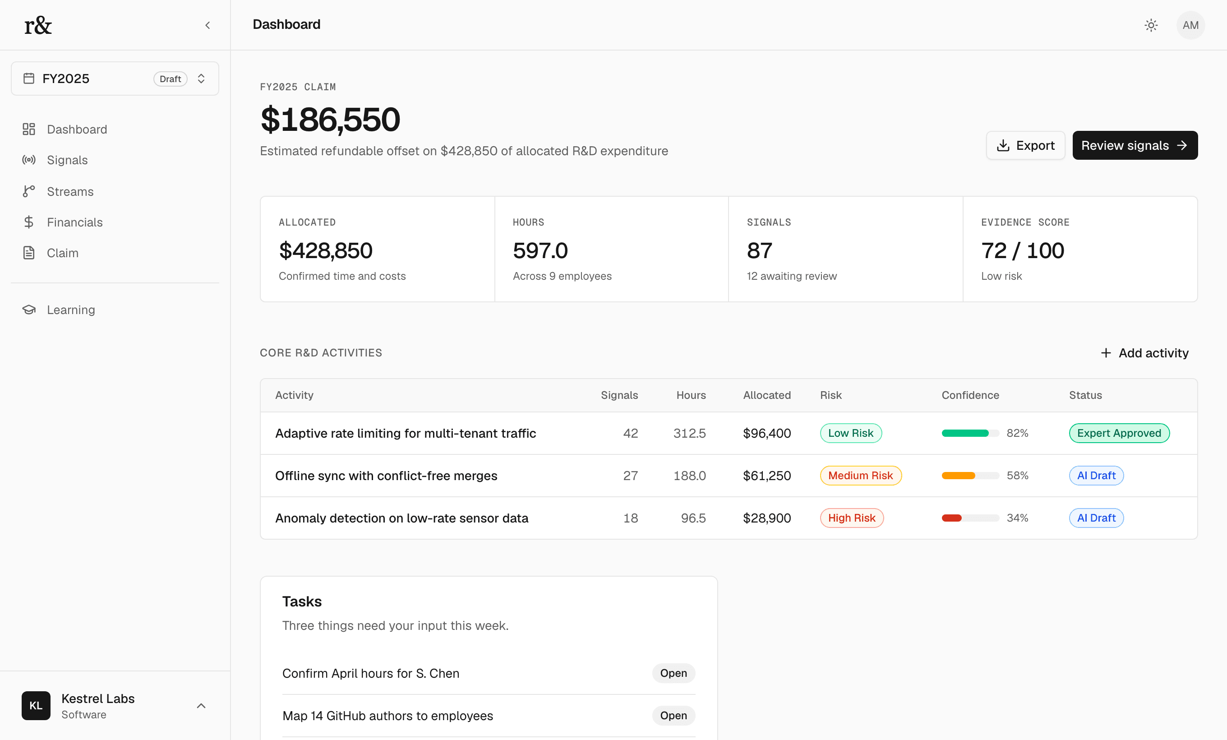Viewport: 1227px width, 740px height.
Task: Click the Allocated $428,850 stat card
Action: coord(378,249)
